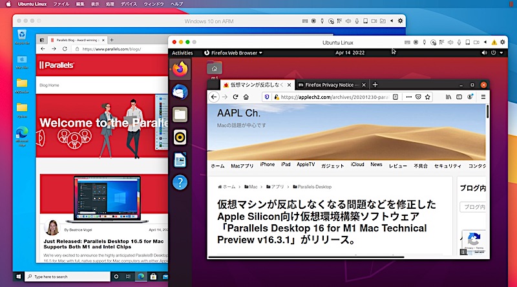Image resolution: width=517 pixels, height=287 pixels.
Task: Open the AppleTV navigation item
Action: click(306, 164)
